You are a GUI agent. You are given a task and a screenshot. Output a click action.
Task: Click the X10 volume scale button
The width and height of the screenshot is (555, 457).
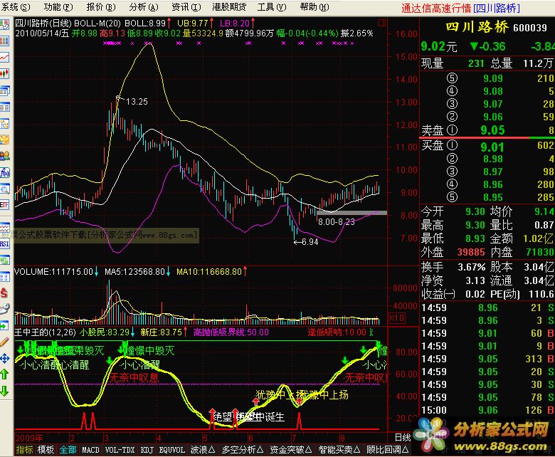click(x=397, y=318)
